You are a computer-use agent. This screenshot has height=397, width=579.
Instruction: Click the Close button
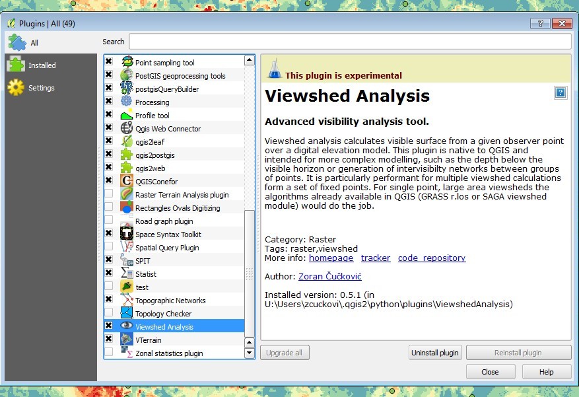tap(491, 372)
